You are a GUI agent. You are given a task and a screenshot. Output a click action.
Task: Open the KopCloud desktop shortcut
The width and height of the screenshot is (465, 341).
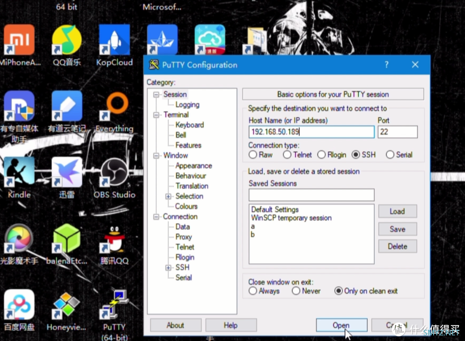115,40
